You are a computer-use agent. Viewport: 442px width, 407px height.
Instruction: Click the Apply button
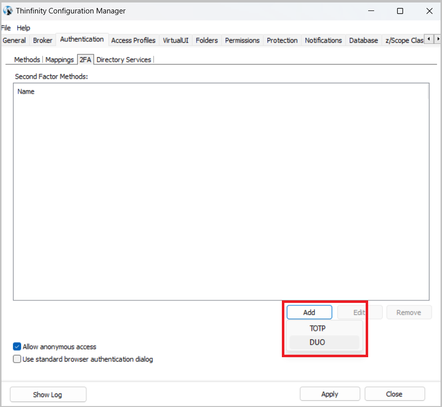330,394
